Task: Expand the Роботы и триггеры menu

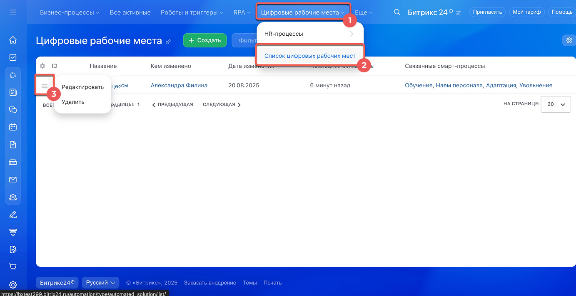Action: coord(192,12)
